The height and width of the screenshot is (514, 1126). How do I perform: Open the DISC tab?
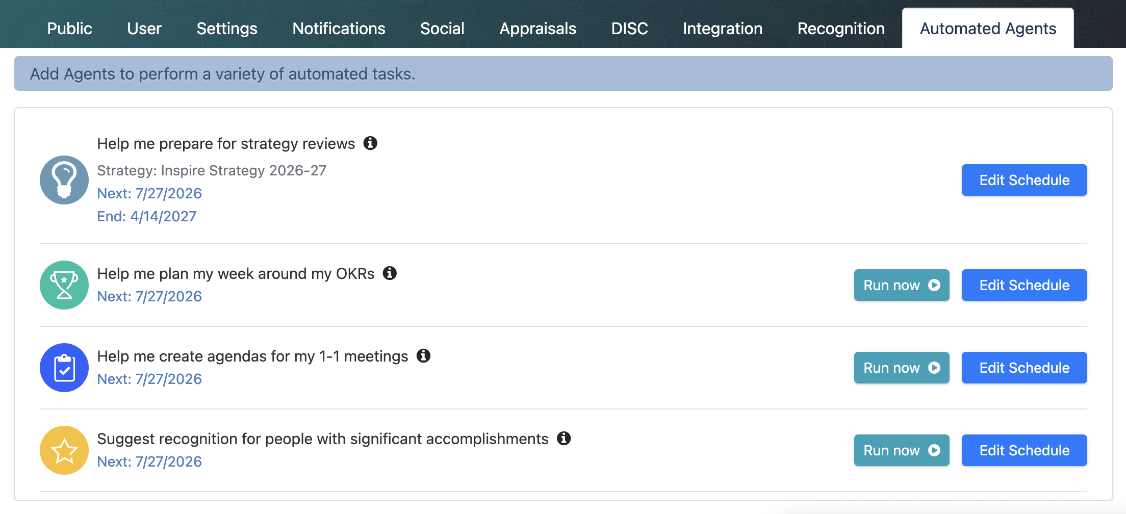click(x=630, y=29)
